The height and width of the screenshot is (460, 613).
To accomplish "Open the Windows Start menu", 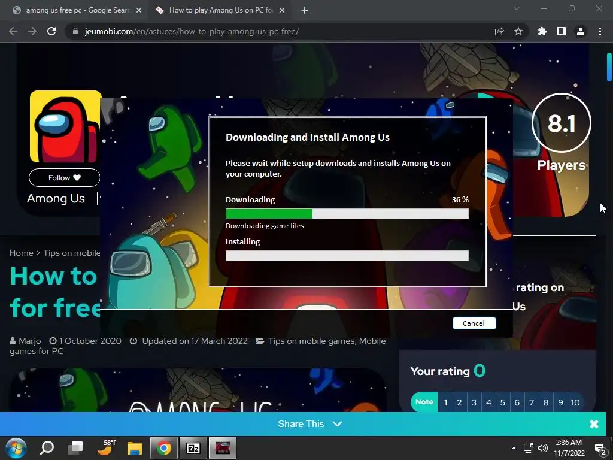I will [x=16, y=448].
